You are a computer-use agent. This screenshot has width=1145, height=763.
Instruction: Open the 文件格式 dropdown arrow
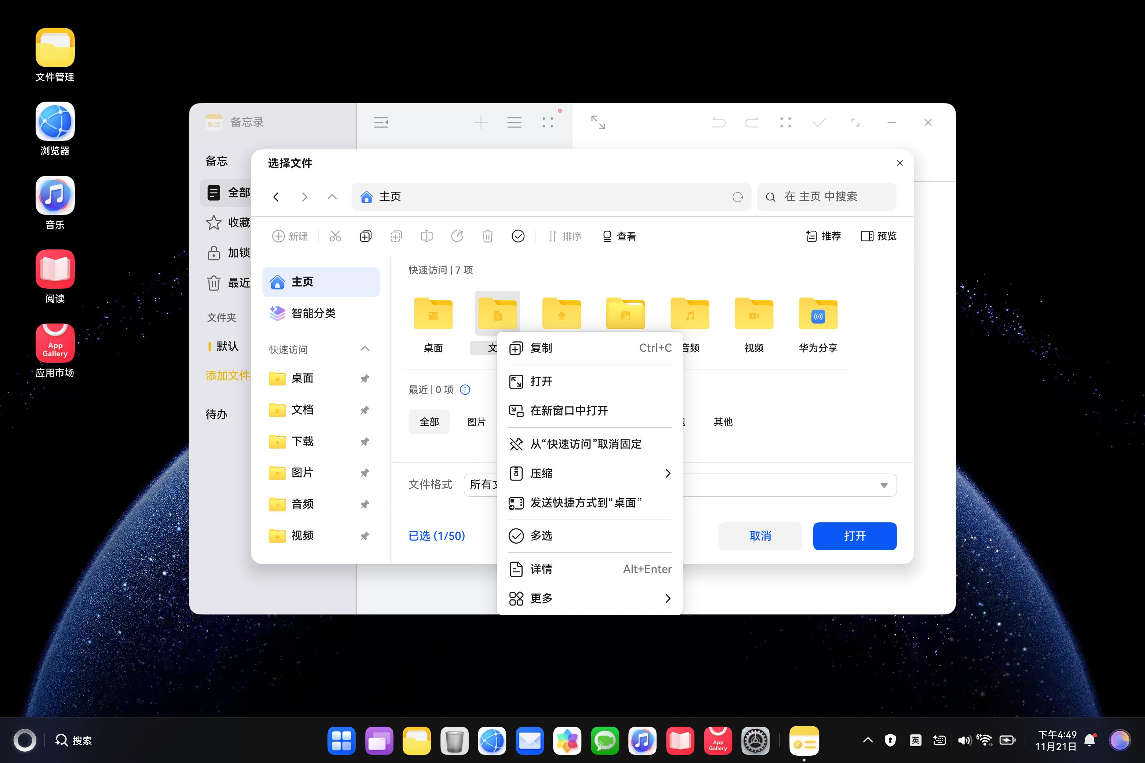click(x=884, y=485)
